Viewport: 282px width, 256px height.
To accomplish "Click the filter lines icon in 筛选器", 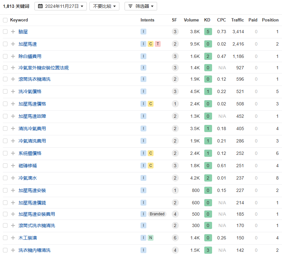I will click(x=130, y=6).
